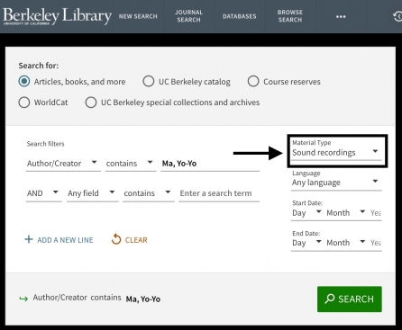The height and width of the screenshot is (330, 402).
Task: Open the Start Date Day dropdown
Action: click(306, 213)
